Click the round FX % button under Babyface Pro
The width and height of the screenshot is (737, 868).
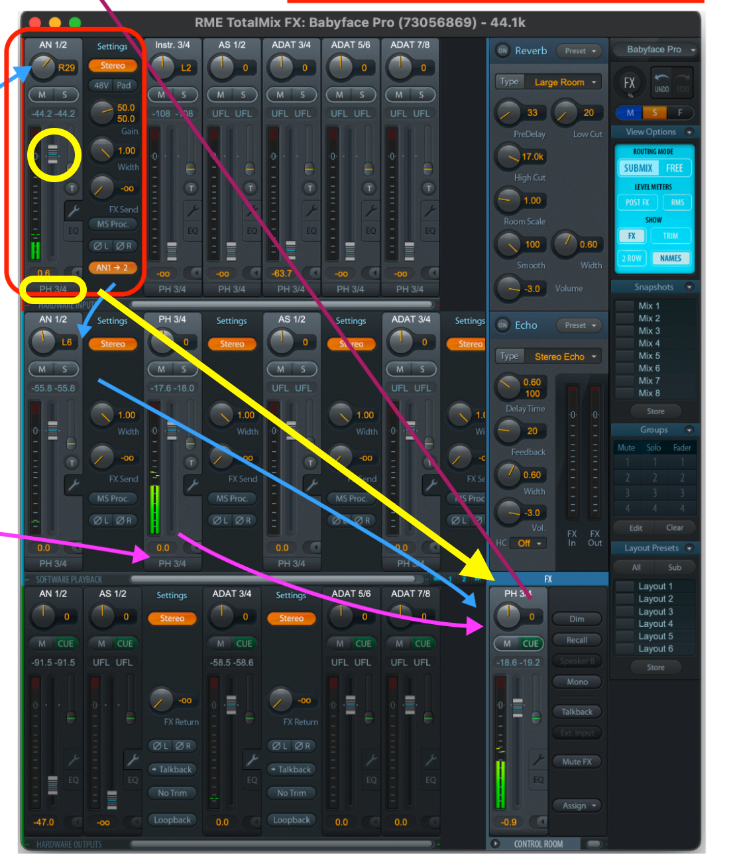coord(630,83)
